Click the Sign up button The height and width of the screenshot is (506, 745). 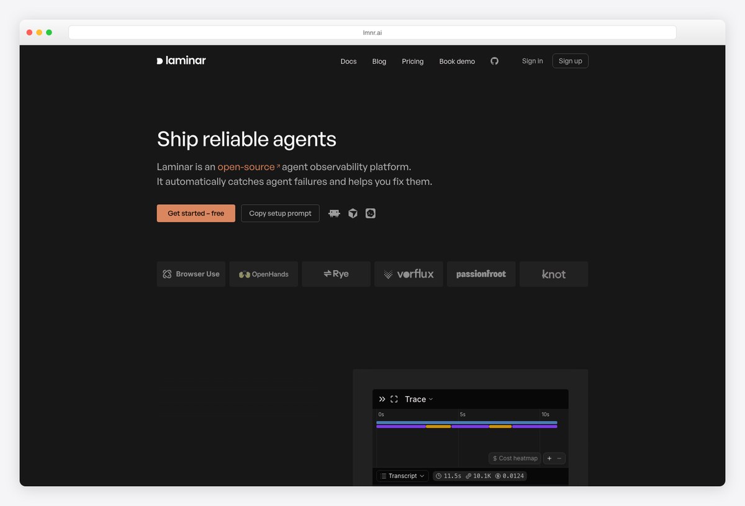tap(571, 61)
